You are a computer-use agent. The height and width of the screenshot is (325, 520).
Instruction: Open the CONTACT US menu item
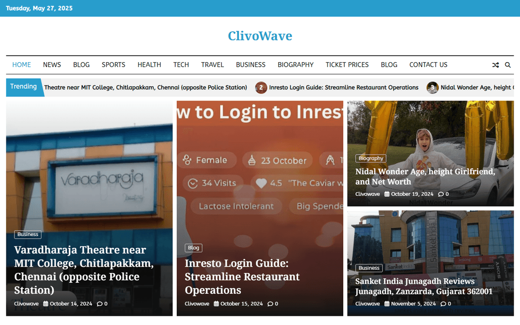(x=429, y=65)
